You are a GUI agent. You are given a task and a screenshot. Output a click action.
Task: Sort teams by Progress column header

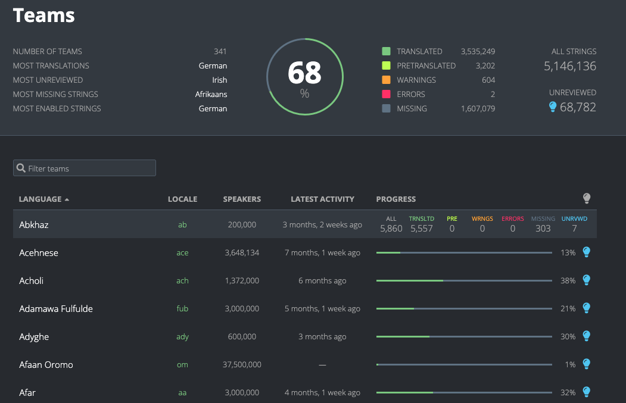click(x=396, y=199)
